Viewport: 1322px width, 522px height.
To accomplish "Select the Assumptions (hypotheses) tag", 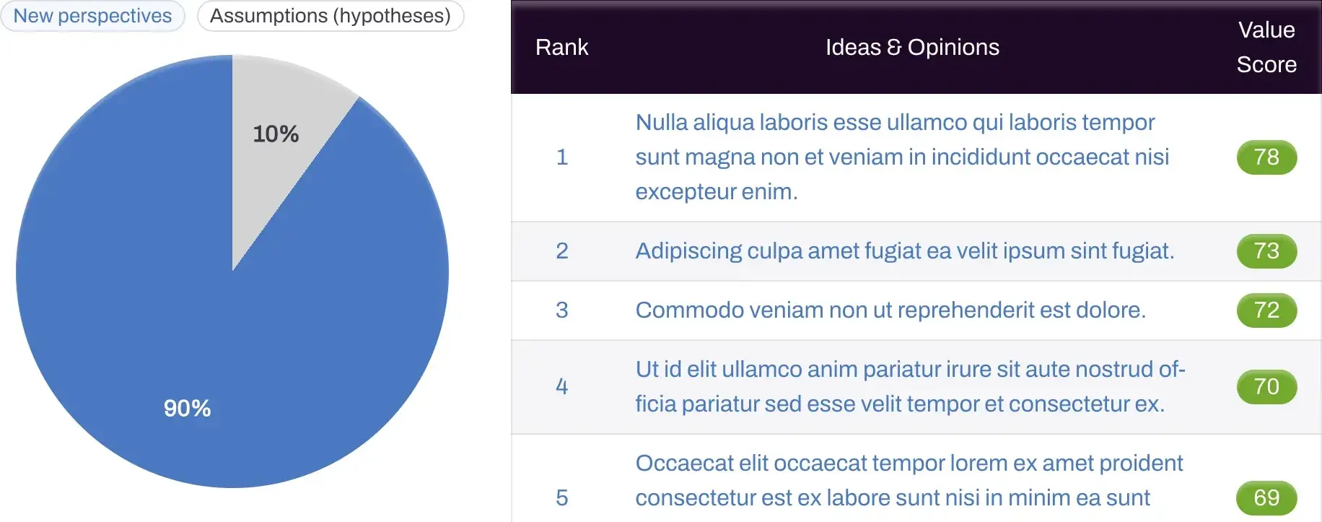I will pos(330,16).
